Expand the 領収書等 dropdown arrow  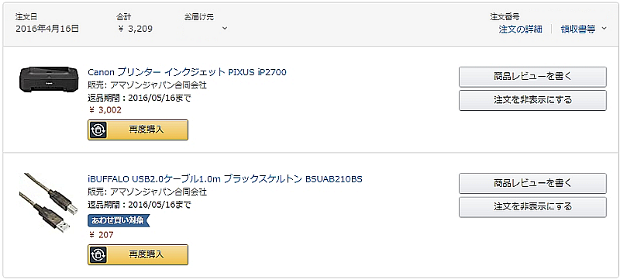[604, 29]
